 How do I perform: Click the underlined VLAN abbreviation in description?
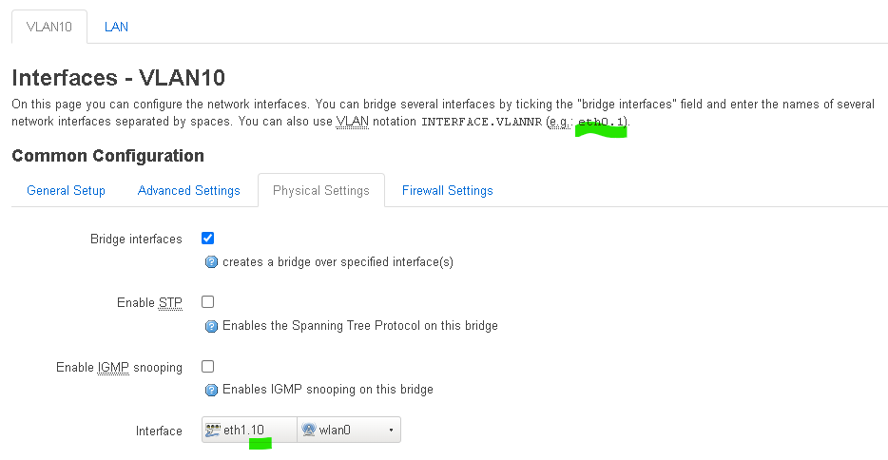click(x=353, y=121)
